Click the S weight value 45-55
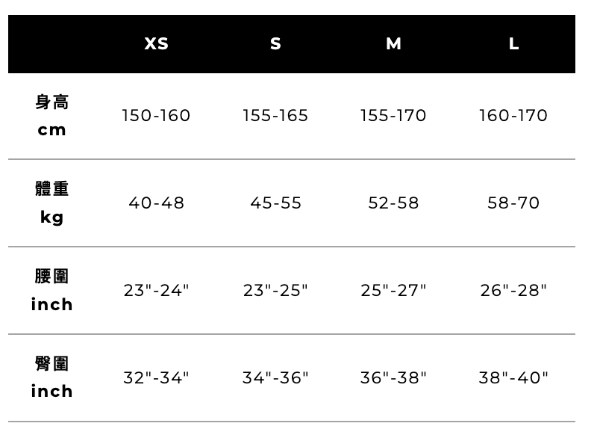The width and height of the screenshot is (597, 438). click(x=275, y=203)
